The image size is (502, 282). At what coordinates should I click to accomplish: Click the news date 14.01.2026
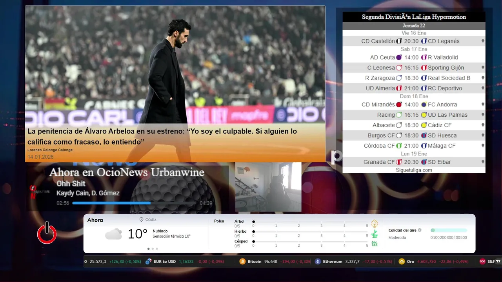[40, 157]
